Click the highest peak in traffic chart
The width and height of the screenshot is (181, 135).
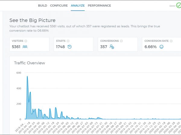[x=27, y=76]
